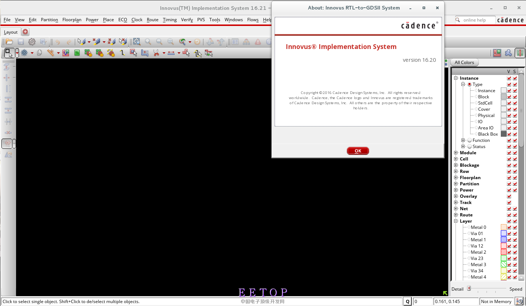The image size is (526, 306).
Task: Click the snap-to-grid tool in left toolbar
Action: tap(7, 144)
